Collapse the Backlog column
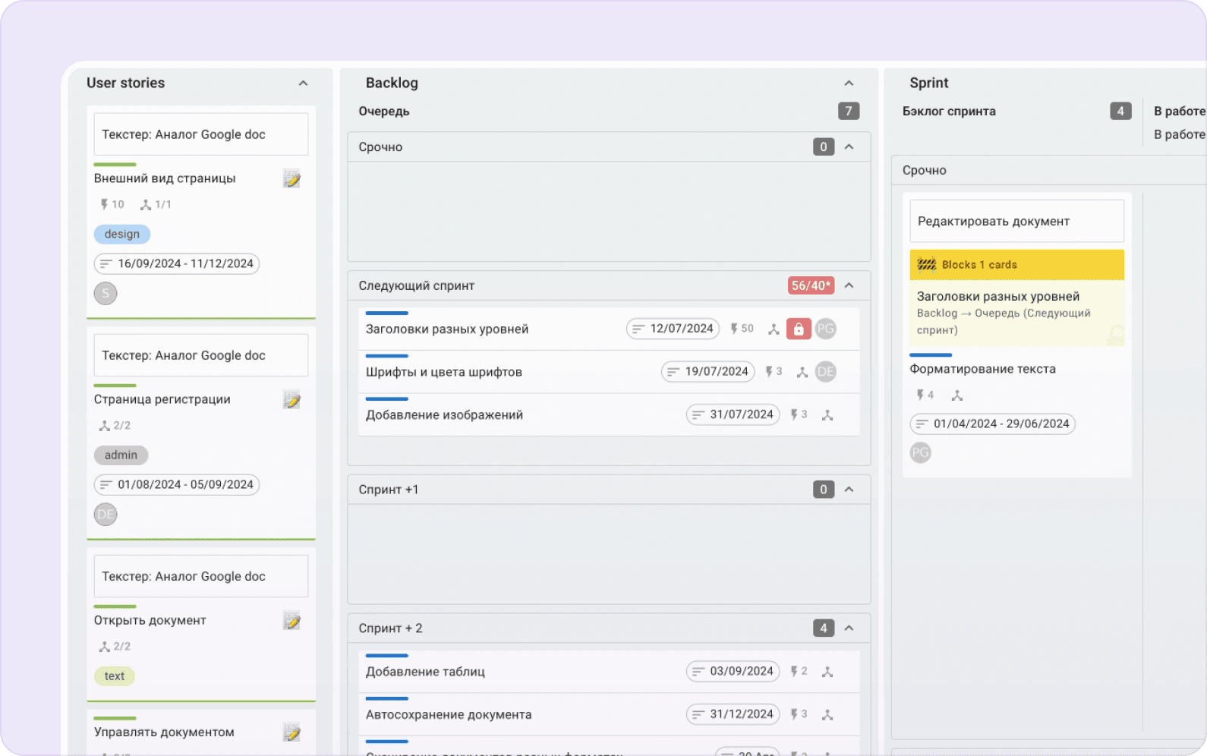 point(849,83)
